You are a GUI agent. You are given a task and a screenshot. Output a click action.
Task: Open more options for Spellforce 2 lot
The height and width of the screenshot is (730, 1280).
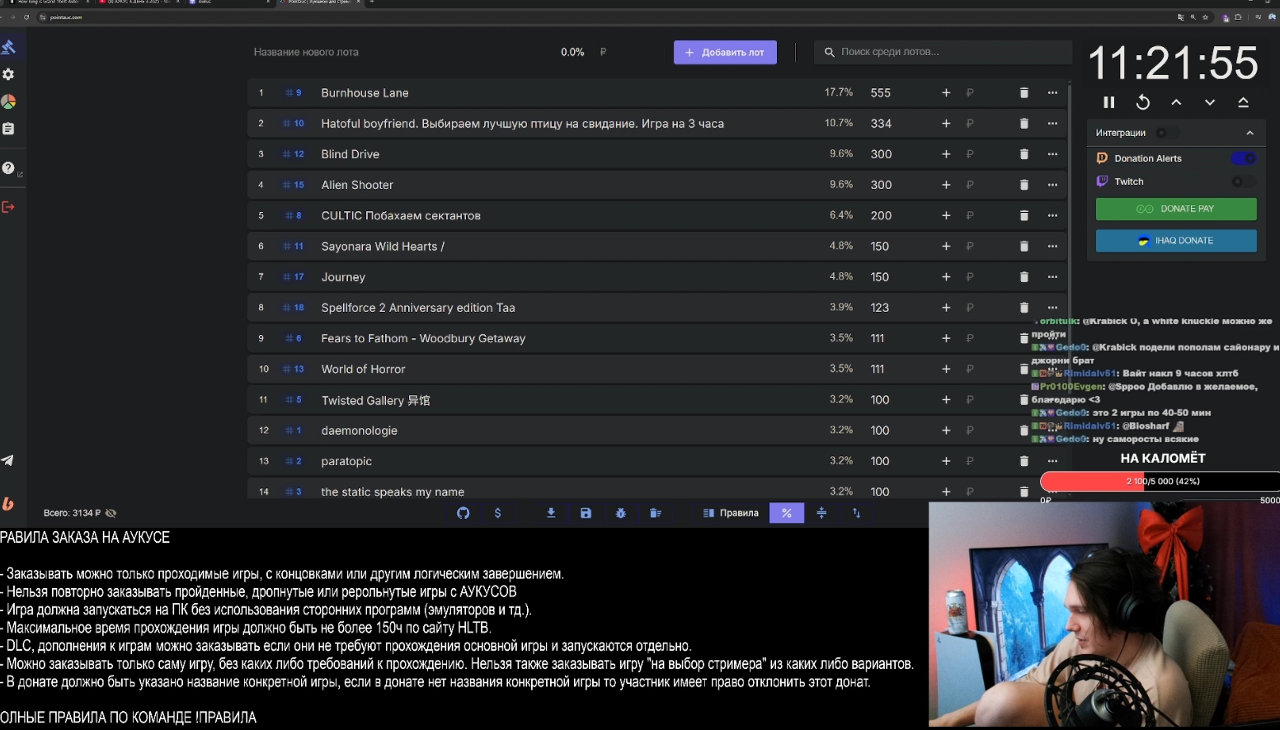point(1052,308)
